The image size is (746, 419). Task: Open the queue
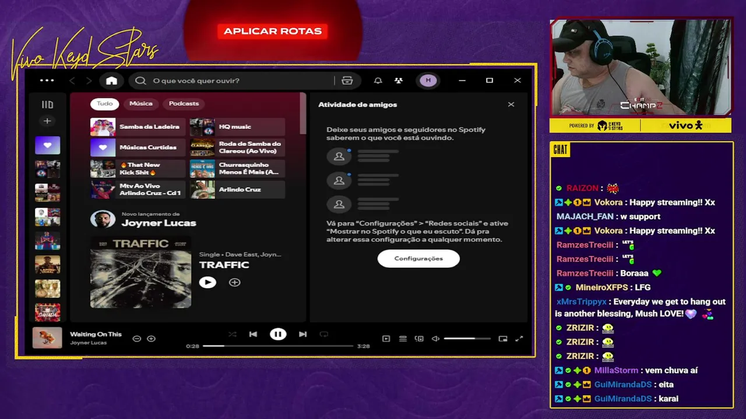coord(402,339)
